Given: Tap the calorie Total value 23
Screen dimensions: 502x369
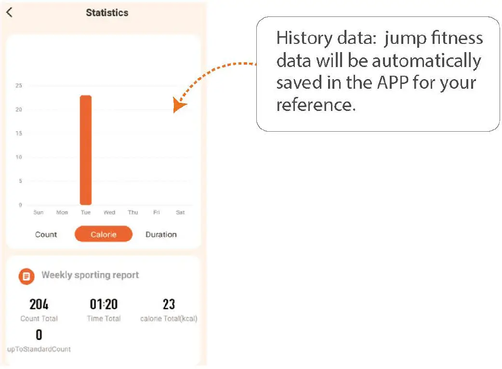Looking at the screenshot, I should coord(169,304).
